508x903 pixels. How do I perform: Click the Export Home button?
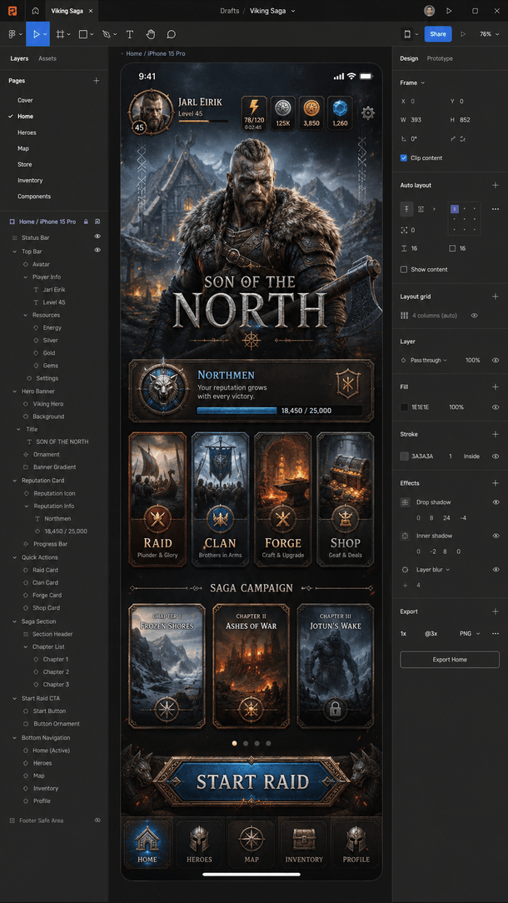450,660
